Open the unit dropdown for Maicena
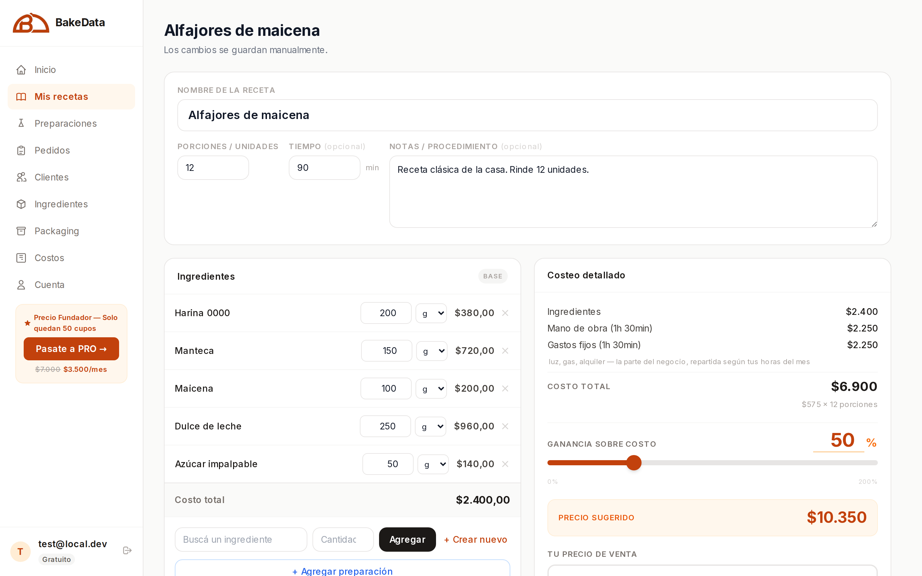The width and height of the screenshot is (922, 576). pos(431,388)
